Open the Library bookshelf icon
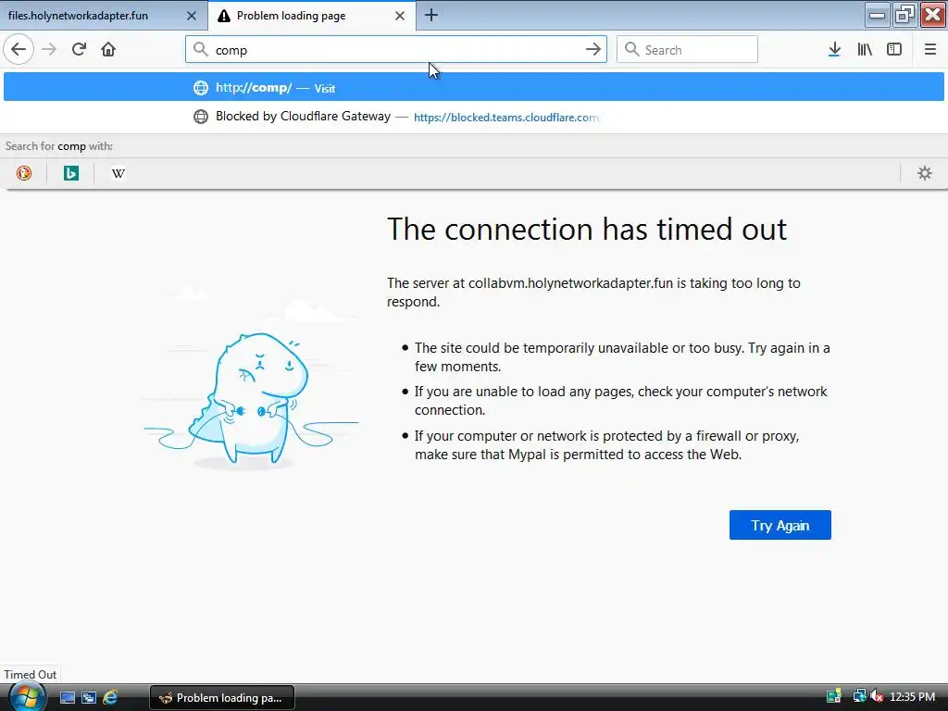The width and height of the screenshot is (948, 711). click(x=865, y=50)
